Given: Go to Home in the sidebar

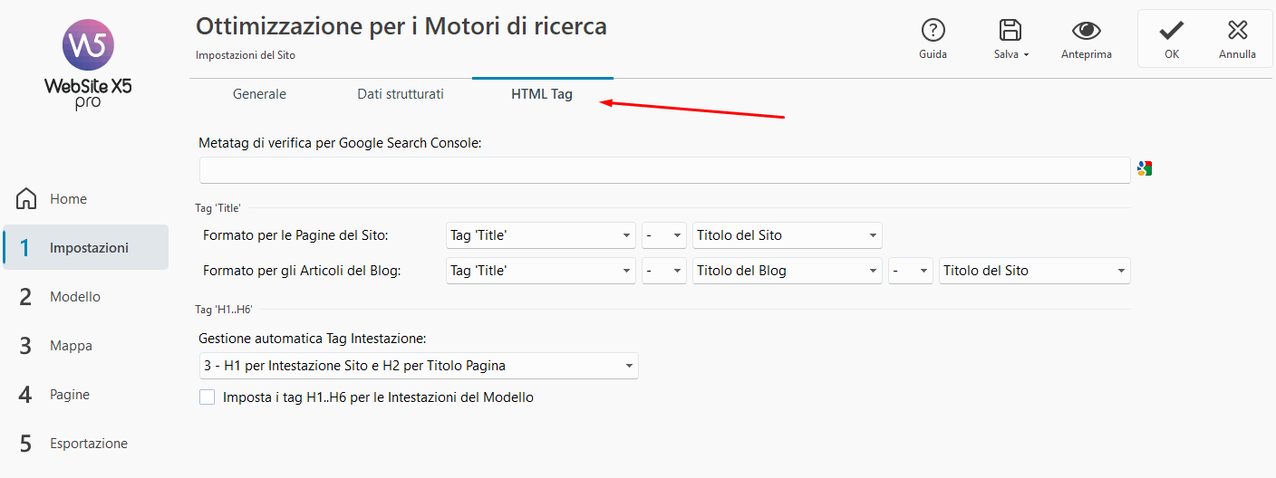Looking at the screenshot, I should (x=68, y=199).
